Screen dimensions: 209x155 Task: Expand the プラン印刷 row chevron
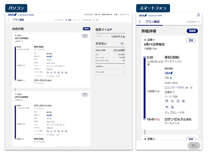(124, 72)
